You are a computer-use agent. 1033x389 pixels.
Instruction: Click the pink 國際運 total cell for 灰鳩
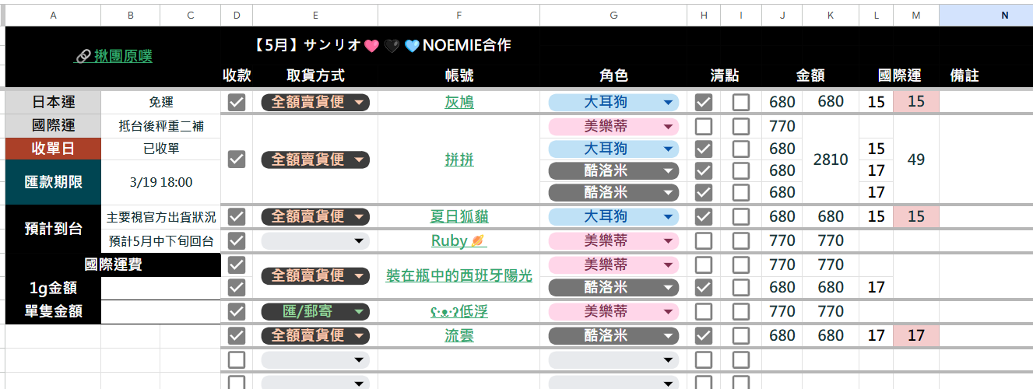(x=916, y=102)
